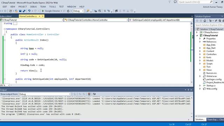Split the editor with splitter handle
Viewport: 224px width, 126px height.
coord(191,23)
